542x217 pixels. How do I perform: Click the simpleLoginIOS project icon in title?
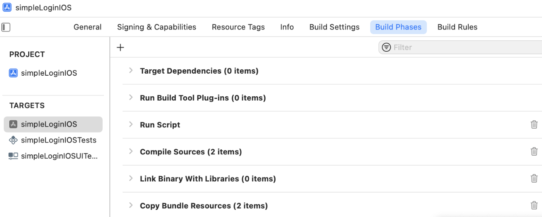click(8, 8)
